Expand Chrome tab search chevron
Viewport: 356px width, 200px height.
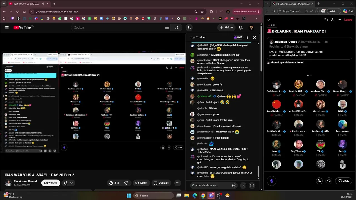click(x=4, y=4)
